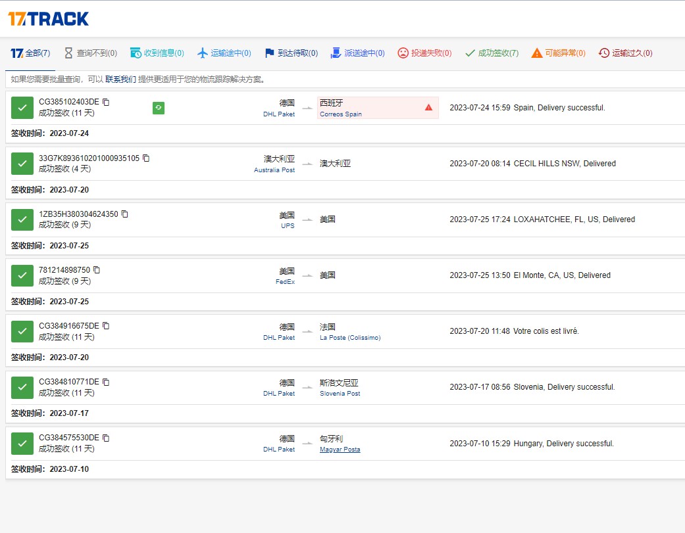The height and width of the screenshot is (533, 685).
Task: Copy Australia Post tracking number
Action: click(146, 158)
